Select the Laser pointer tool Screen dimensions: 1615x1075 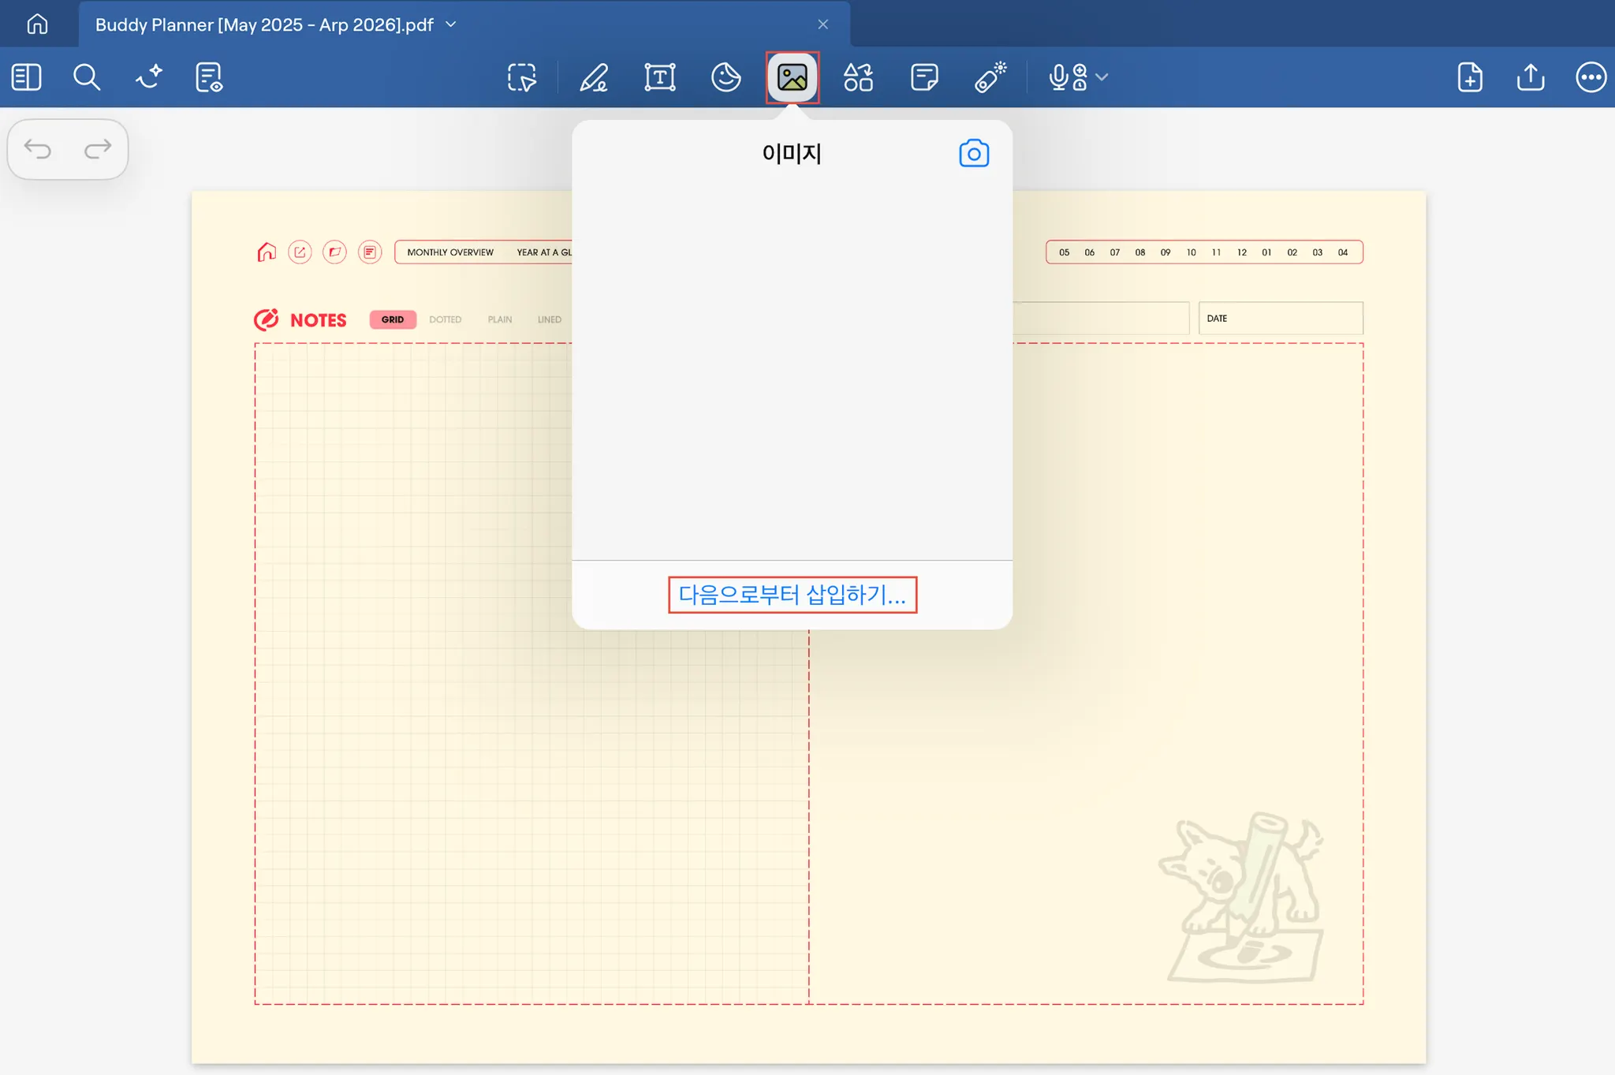point(990,77)
